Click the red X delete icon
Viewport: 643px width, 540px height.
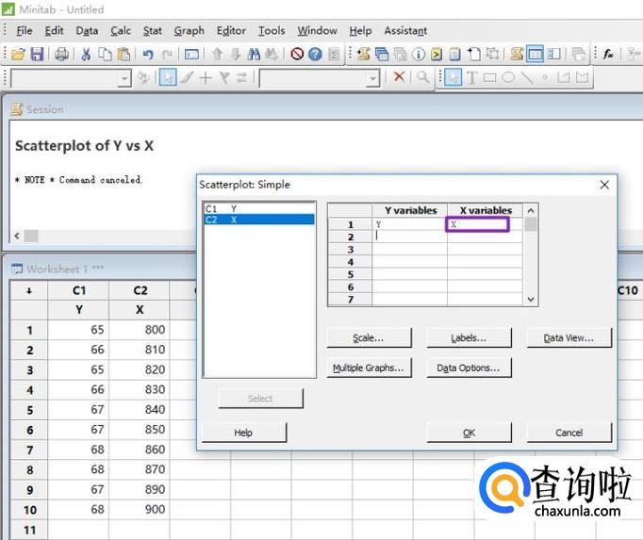pyautogui.click(x=399, y=78)
